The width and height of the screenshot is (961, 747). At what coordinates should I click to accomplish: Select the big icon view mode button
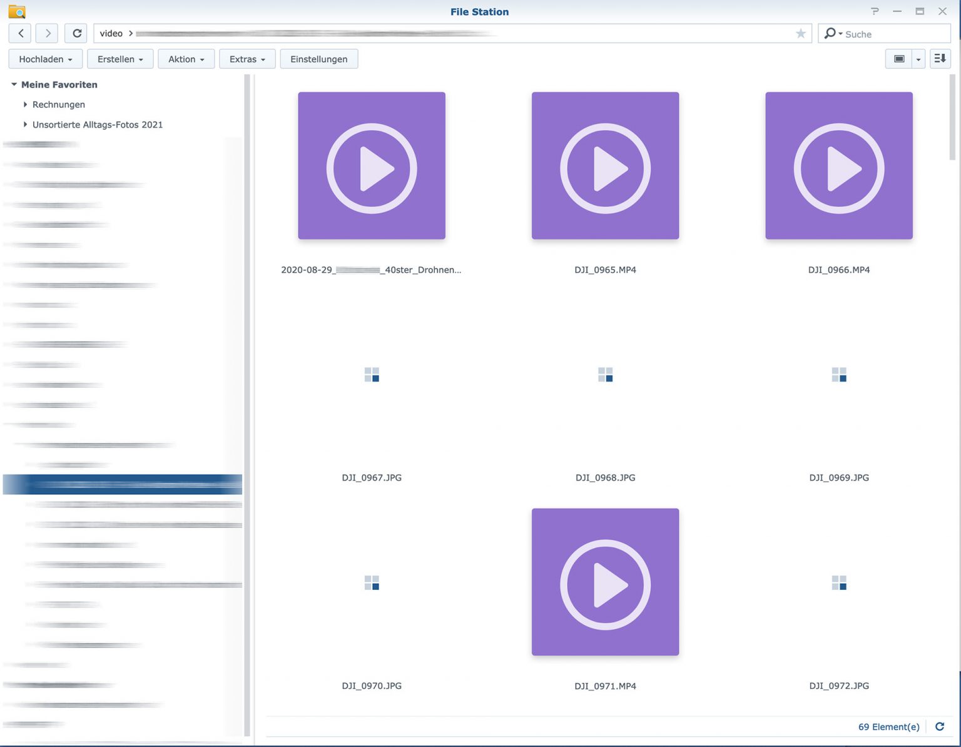coord(900,59)
